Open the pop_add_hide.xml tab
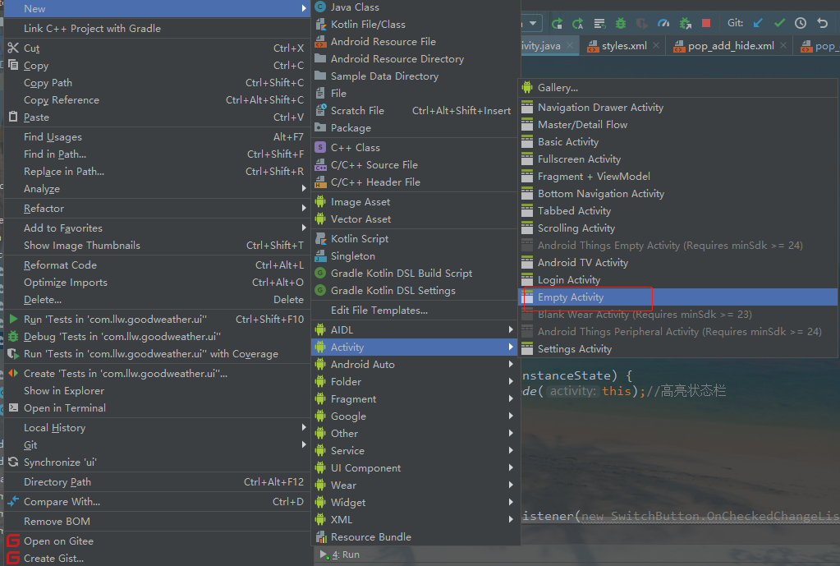The height and width of the screenshot is (566, 840). (730, 46)
